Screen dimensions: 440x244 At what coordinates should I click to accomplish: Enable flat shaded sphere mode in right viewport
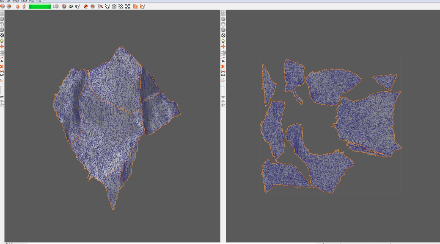pos(223,19)
